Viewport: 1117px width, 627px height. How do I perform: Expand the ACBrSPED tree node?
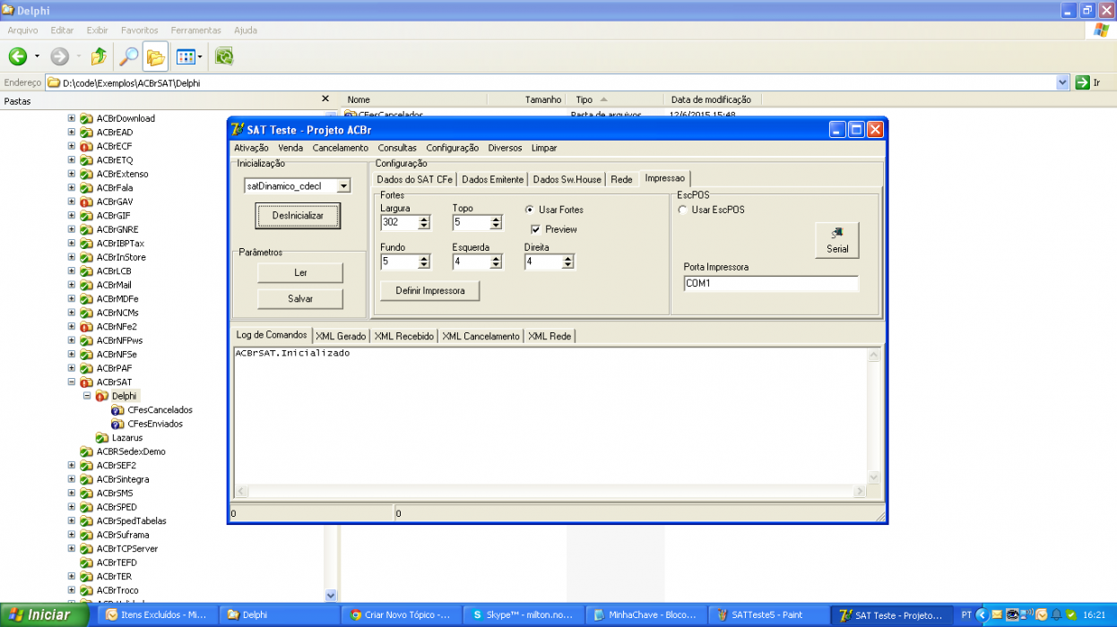[x=72, y=507]
